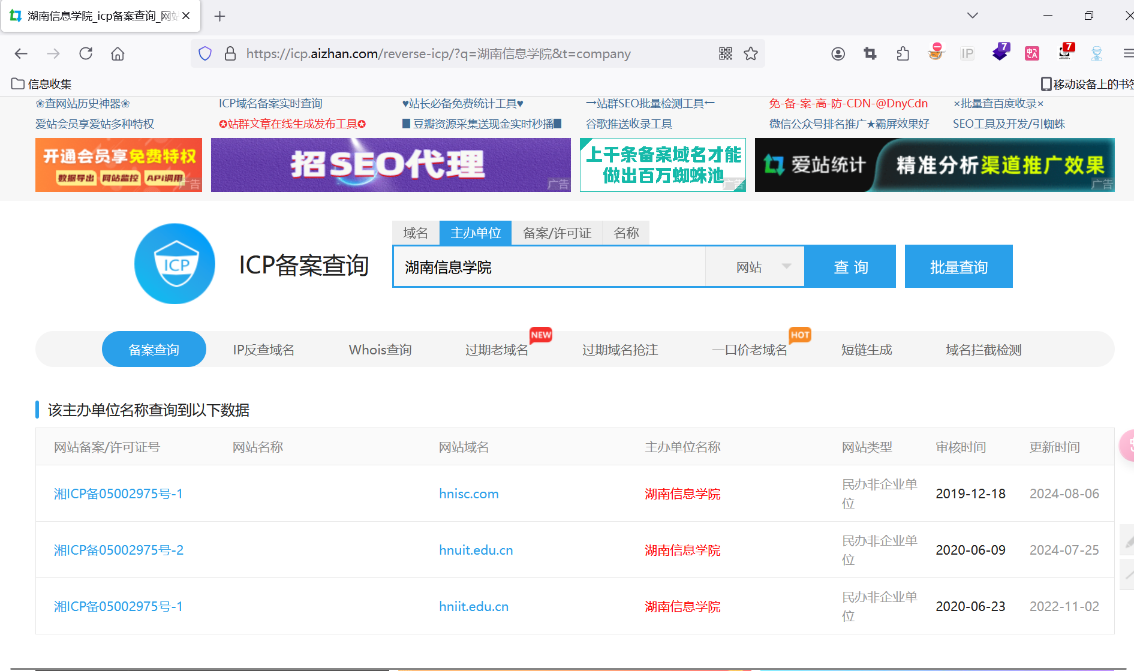
Task: Open the 免-备-案-高-防-CDN link
Action: coord(849,104)
